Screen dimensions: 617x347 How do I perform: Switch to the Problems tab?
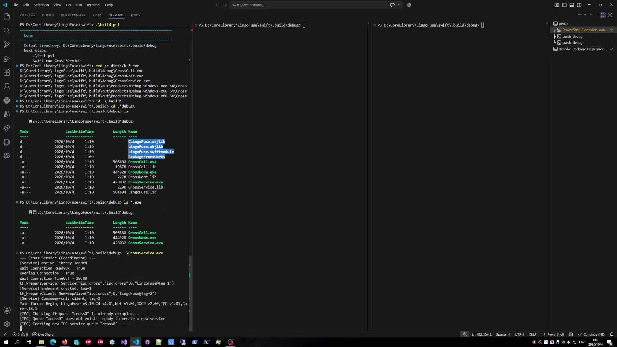tap(27, 15)
